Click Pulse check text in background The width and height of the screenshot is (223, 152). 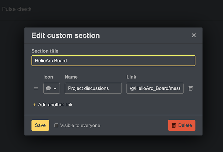(x=17, y=9)
